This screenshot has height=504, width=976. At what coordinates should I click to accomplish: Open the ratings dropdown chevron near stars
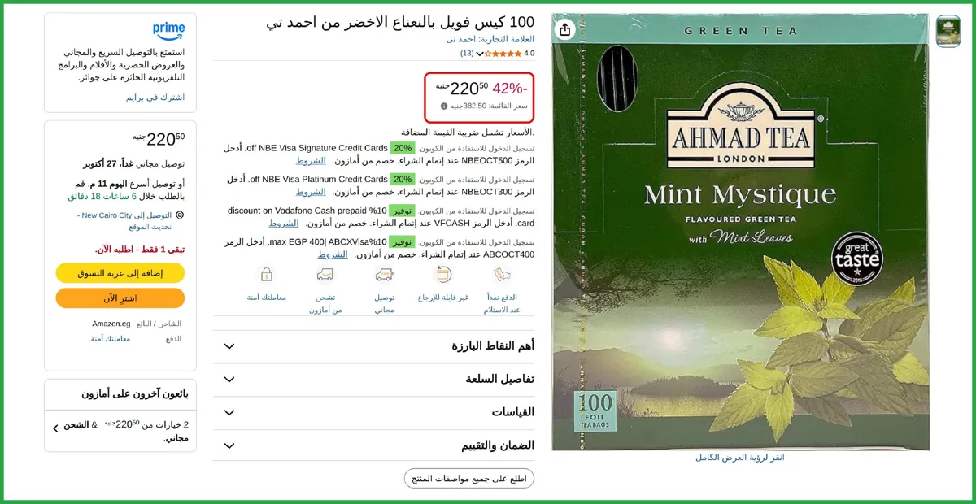[x=480, y=54]
